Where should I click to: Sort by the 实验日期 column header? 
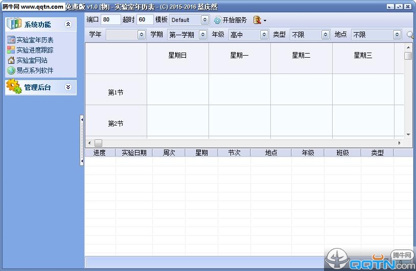pos(134,153)
